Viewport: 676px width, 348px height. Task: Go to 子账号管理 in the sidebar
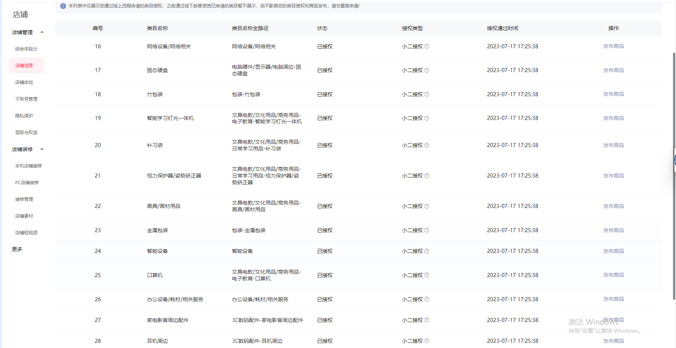click(26, 99)
